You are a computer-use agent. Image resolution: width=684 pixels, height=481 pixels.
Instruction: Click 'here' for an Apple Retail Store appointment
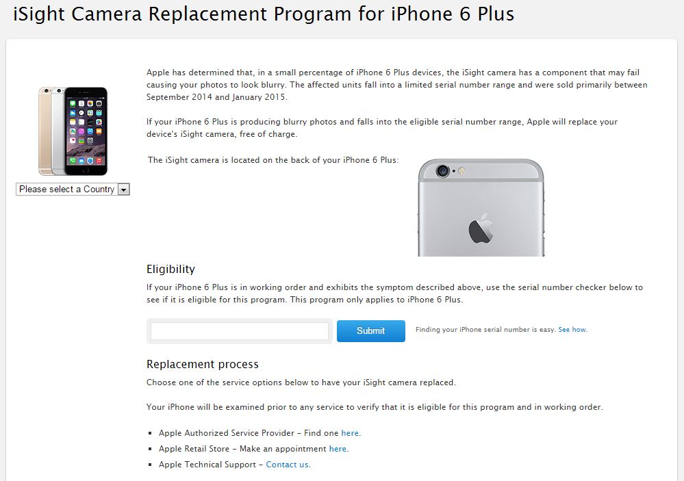tap(338, 449)
